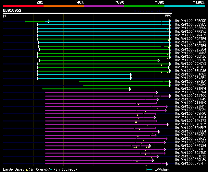The width and height of the screenshot is (208, 172).
Task: Select the UniRef100_Q7V7H7 label
Action: (190, 164)
